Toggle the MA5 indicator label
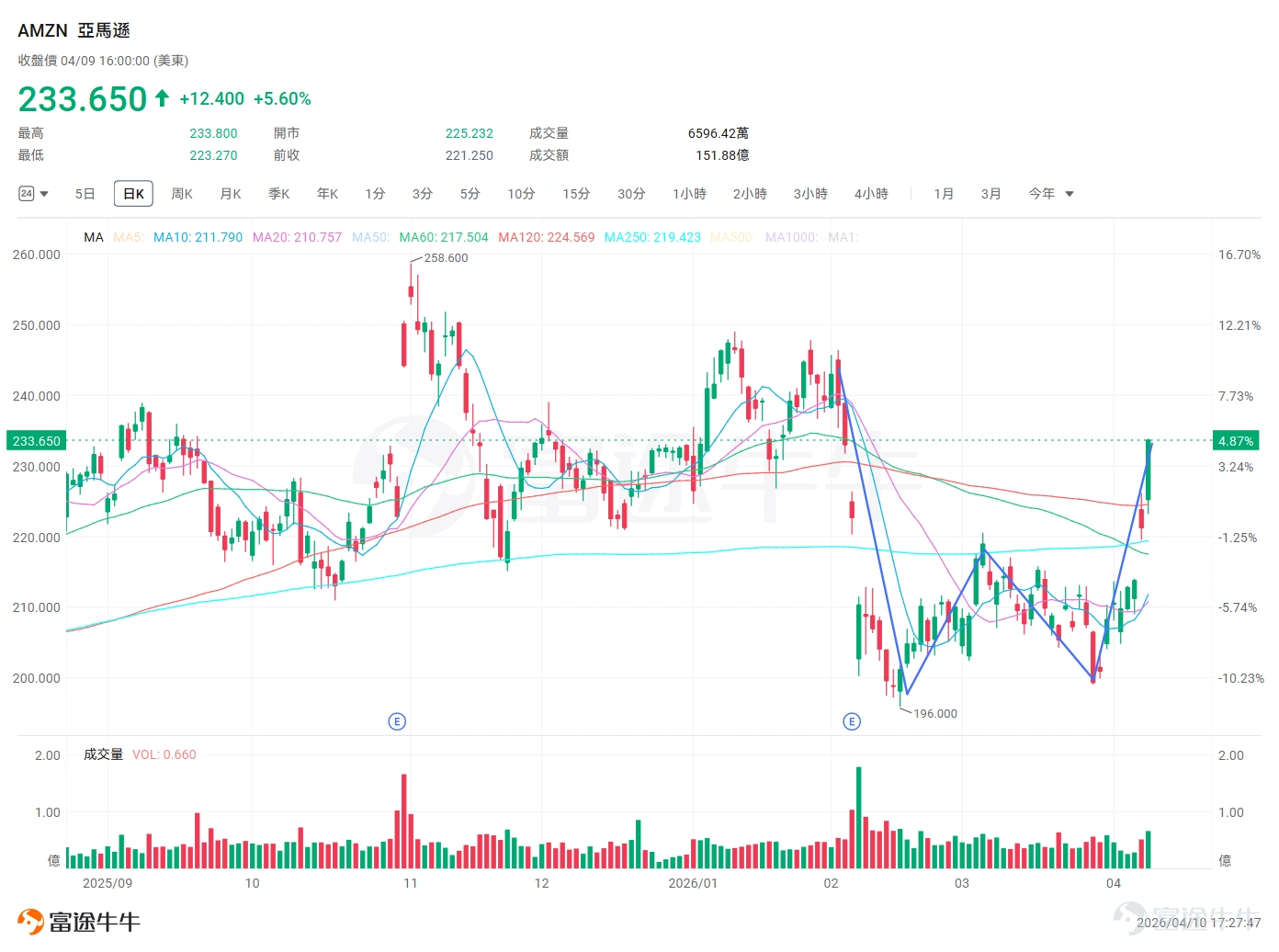This screenshot has height=952, width=1279. pos(129,237)
